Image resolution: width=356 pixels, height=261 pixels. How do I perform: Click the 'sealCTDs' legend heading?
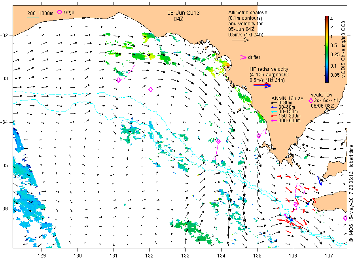(x=322, y=95)
